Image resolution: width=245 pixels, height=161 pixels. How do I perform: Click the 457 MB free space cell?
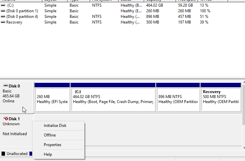click(184, 17)
